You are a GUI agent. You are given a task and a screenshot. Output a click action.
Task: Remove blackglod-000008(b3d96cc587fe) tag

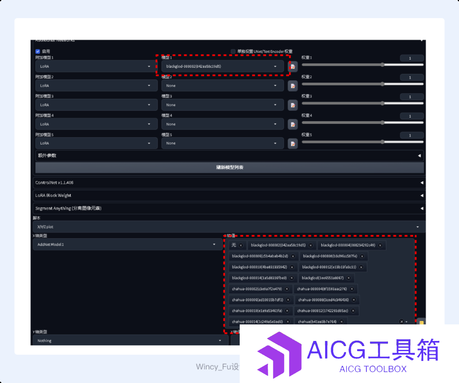point(362,256)
